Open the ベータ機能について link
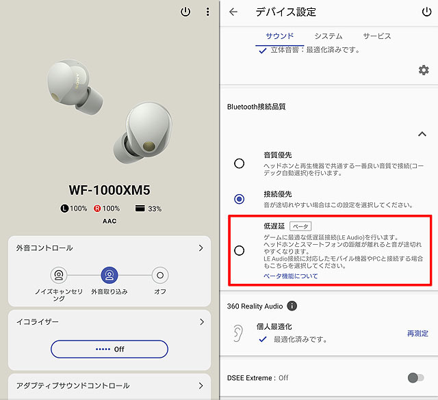Viewport: 438px width, 400px height. (290, 276)
